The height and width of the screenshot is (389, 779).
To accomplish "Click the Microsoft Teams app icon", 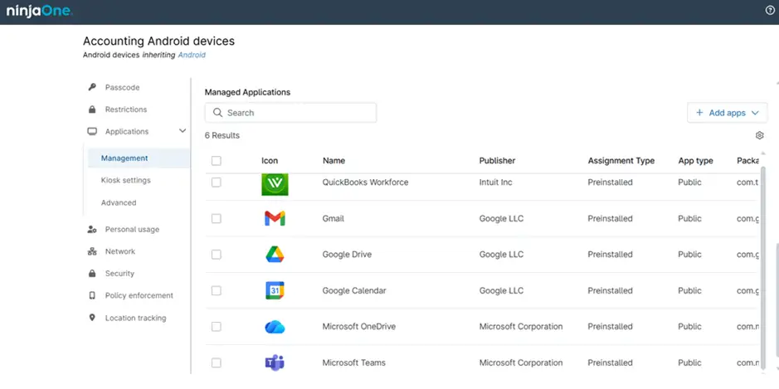I will pos(275,362).
